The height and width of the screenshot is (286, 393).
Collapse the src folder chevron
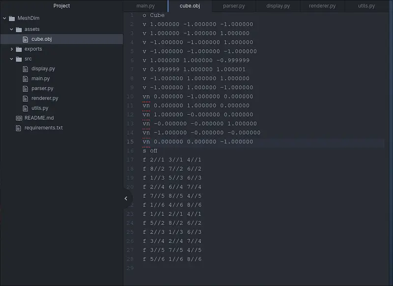pyautogui.click(x=11, y=59)
